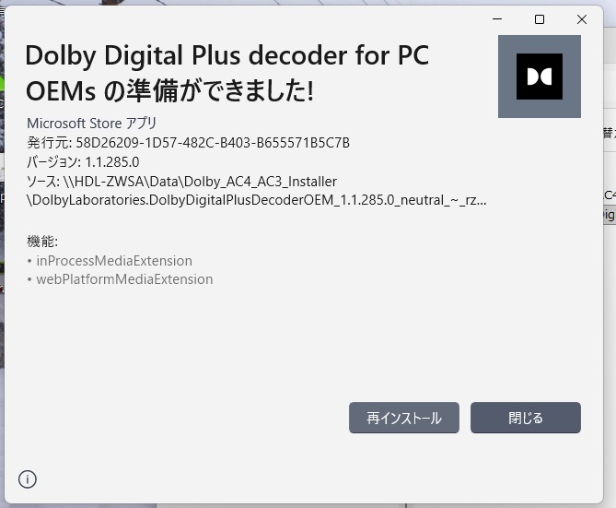Select the 発行元 publisher ID line

coord(188,143)
